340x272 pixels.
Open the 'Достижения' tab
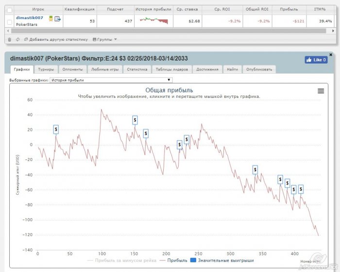(x=207, y=69)
